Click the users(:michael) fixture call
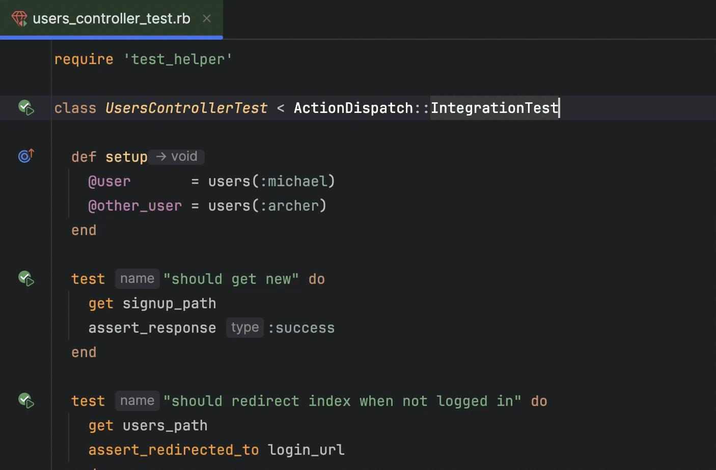The width and height of the screenshot is (716, 470). pyautogui.click(x=271, y=181)
